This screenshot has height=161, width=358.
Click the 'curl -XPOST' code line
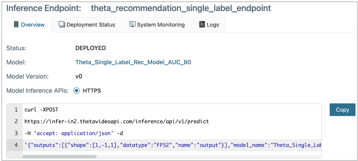(x=41, y=110)
